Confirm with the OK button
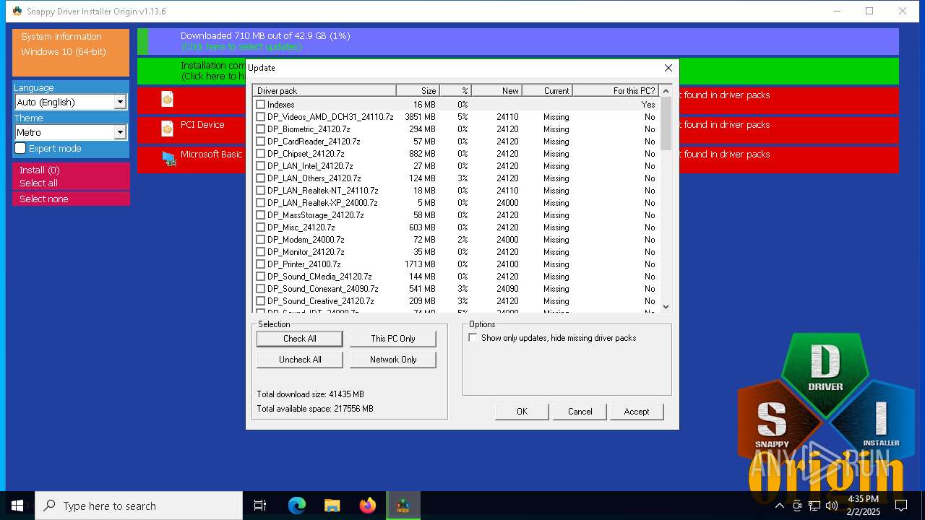 tap(522, 412)
